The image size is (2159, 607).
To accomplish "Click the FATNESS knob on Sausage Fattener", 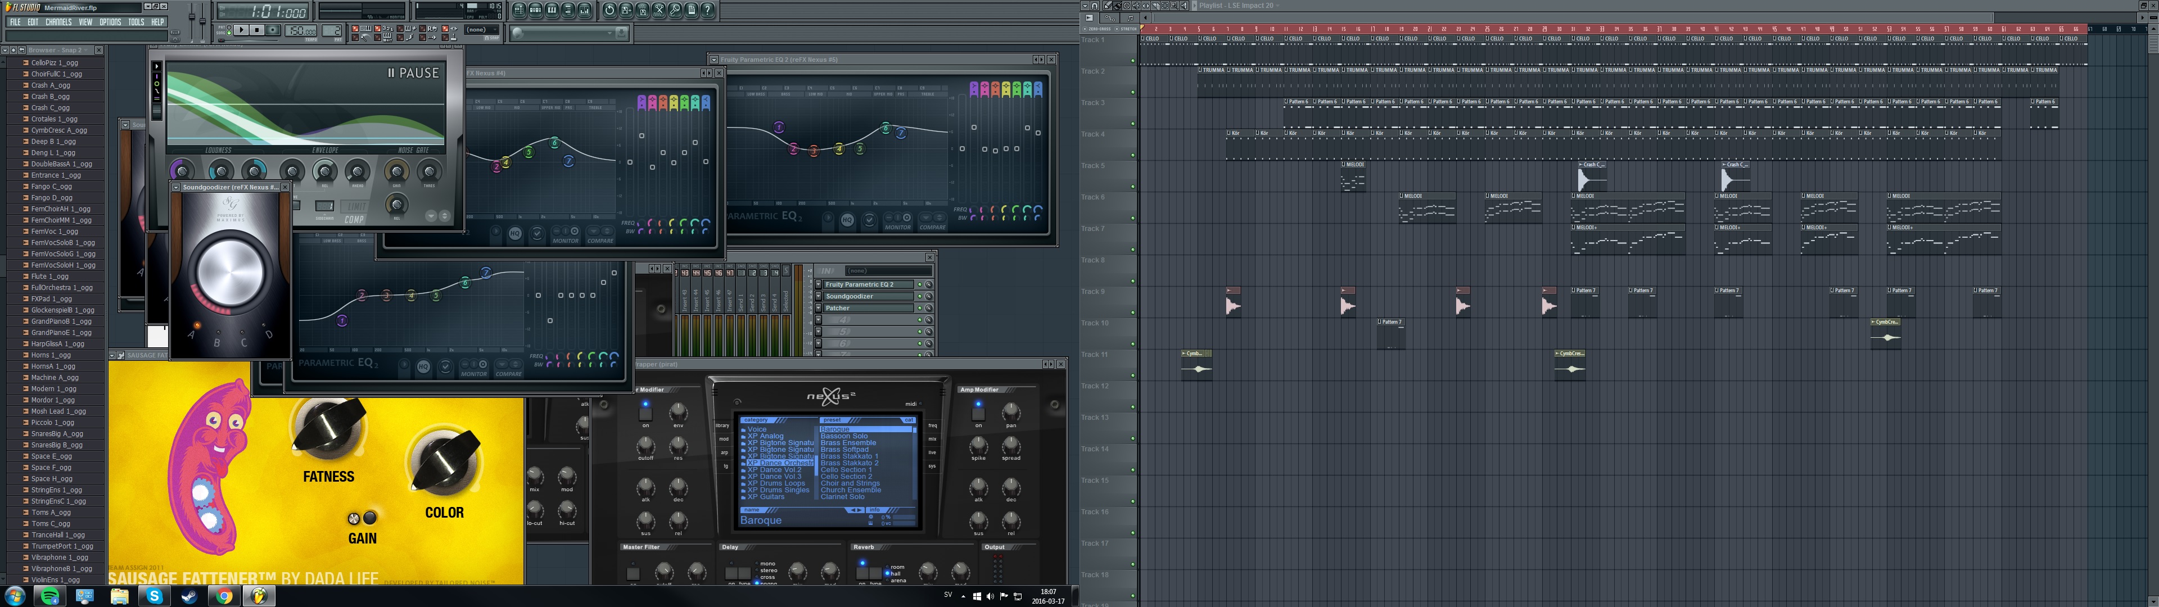I will pyautogui.click(x=328, y=428).
